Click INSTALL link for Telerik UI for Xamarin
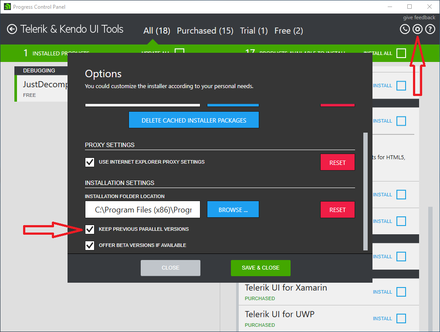440x332 pixels. tap(382, 292)
